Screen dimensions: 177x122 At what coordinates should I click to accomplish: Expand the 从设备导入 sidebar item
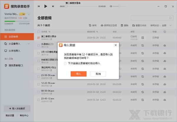pos(29,44)
